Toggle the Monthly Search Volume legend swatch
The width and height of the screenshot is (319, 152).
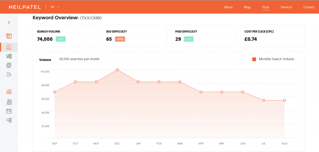coord(254,59)
